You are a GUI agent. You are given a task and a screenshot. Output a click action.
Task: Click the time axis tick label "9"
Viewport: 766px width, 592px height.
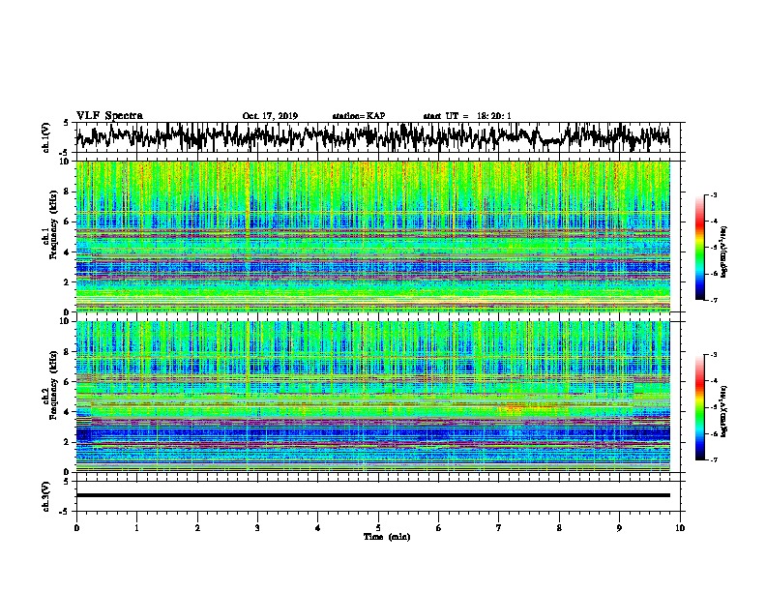(x=619, y=528)
